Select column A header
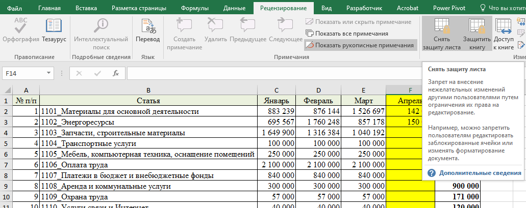The image size is (526, 208). [26, 91]
